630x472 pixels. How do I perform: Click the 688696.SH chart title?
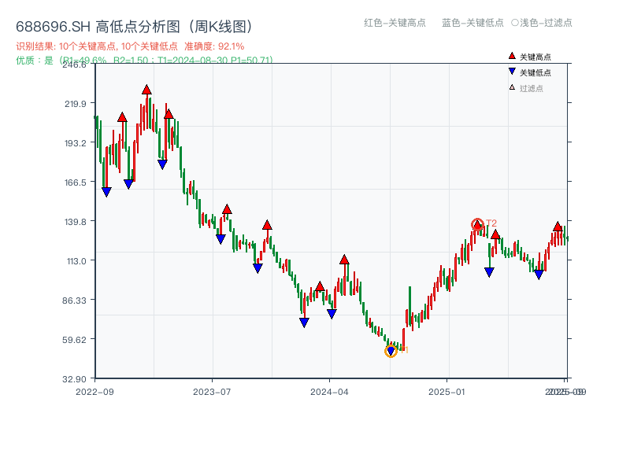pos(134,24)
